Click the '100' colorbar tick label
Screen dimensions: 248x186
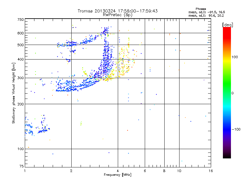[x=235, y=57]
